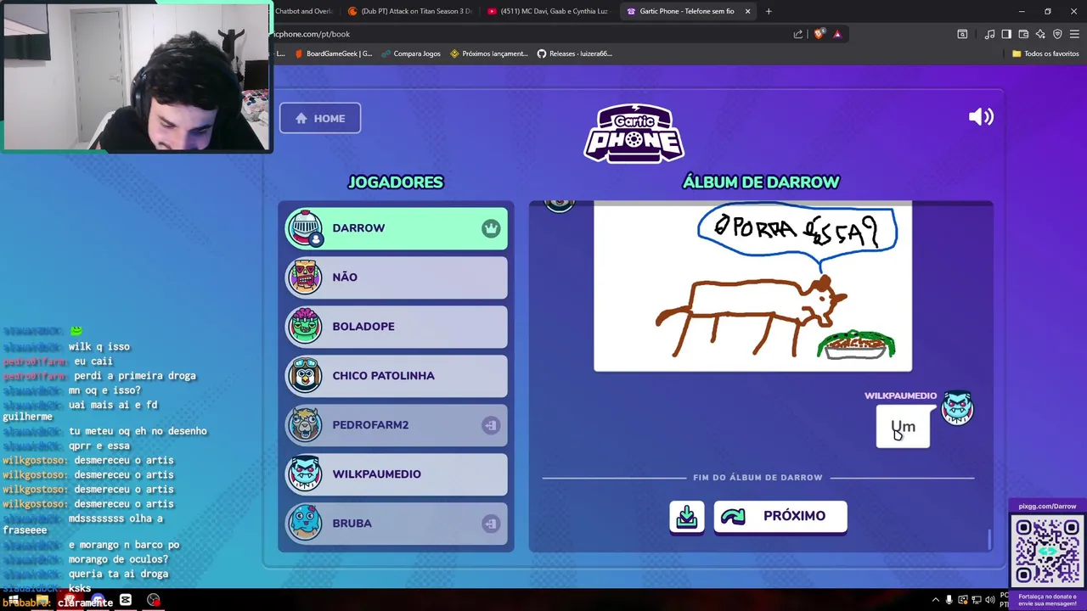
Task: Switch to Attack on Titan Season 3 tab
Action: pyautogui.click(x=410, y=11)
